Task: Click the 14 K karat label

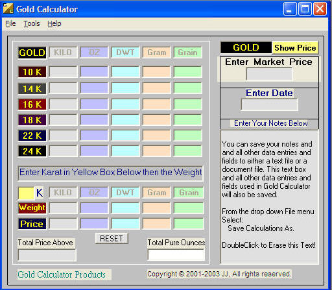Action: [32, 89]
